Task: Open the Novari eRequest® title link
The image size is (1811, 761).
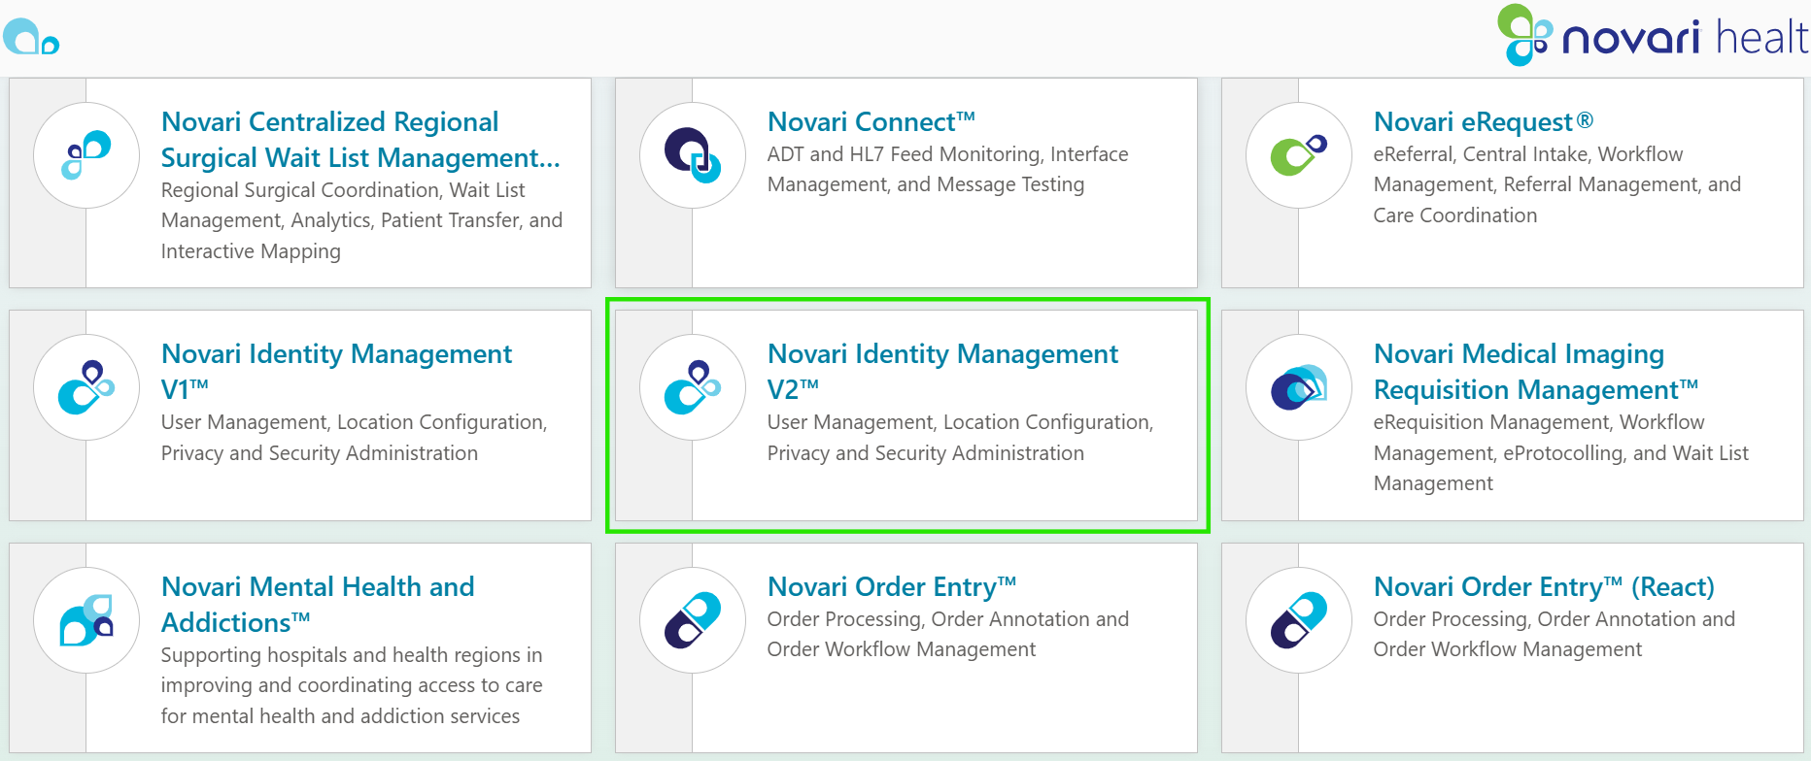Action: click(1484, 121)
